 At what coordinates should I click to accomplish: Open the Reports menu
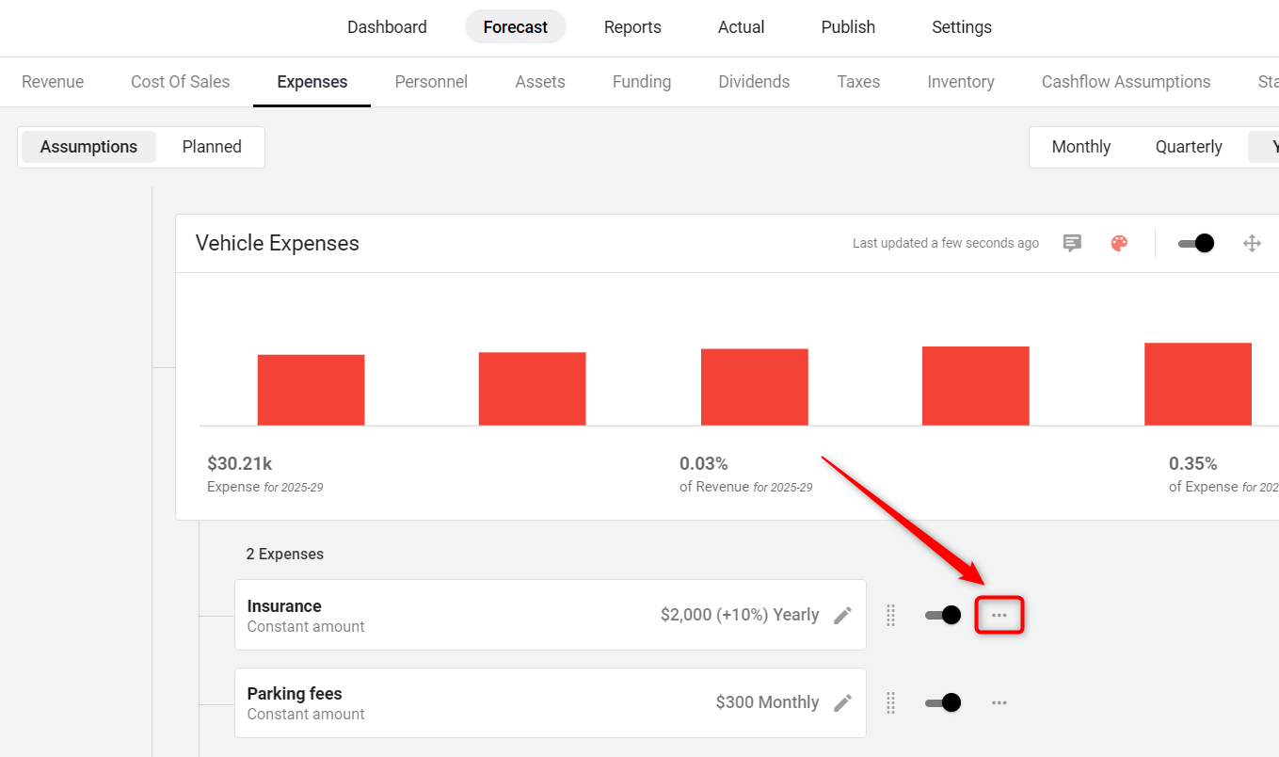pyautogui.click(x=632, y=27)
